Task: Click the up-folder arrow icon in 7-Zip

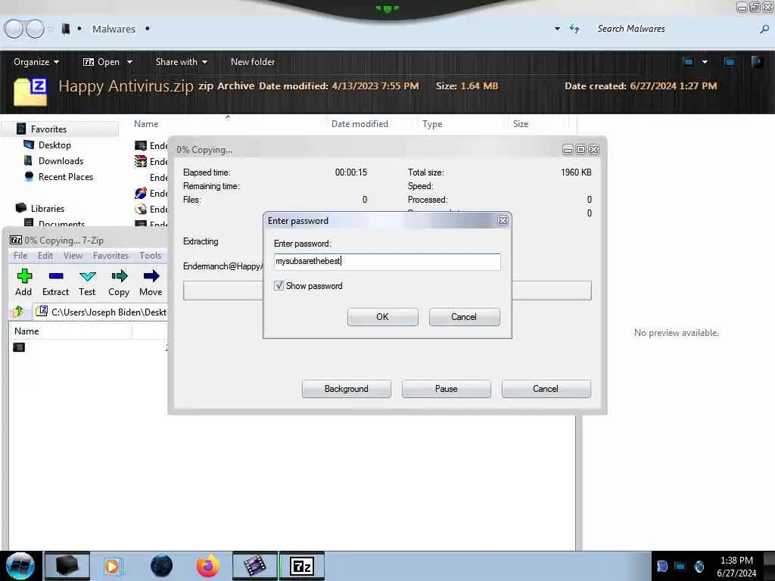Action: tap(18, 312)
